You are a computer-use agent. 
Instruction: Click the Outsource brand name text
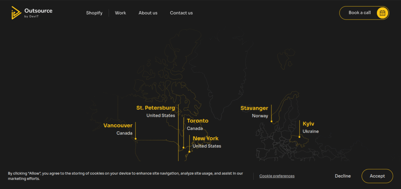pos(38,11)
